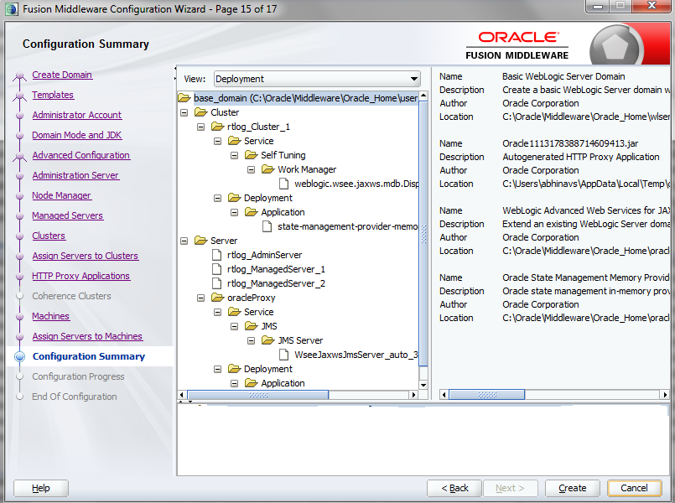Viewport: 675px width, 503px height.
Task: Click the base_domain root folder icon
Action: coord(184,97)
